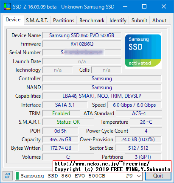Screen dimensions: 174x183
Task: Click the Temperature 26 C value
Action: [146, 122]
